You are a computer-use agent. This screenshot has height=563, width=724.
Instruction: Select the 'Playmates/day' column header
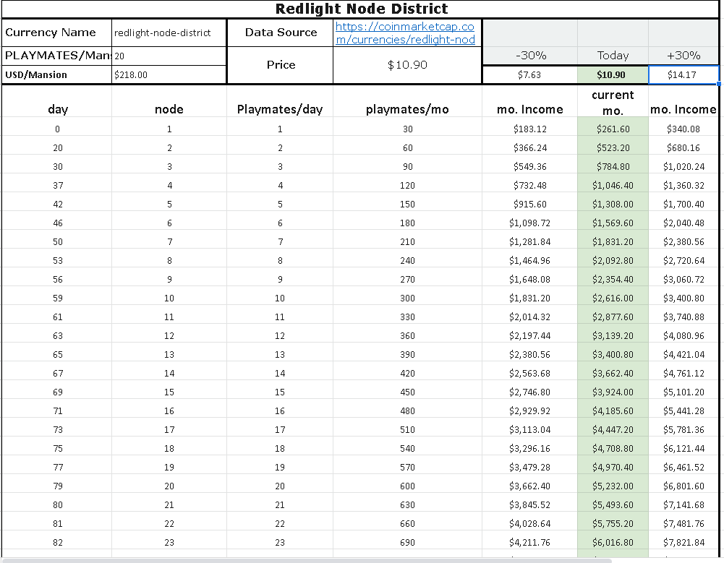coord(280,101)
